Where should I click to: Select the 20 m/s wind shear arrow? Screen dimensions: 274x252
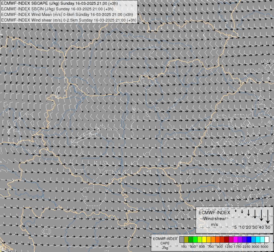249,213
